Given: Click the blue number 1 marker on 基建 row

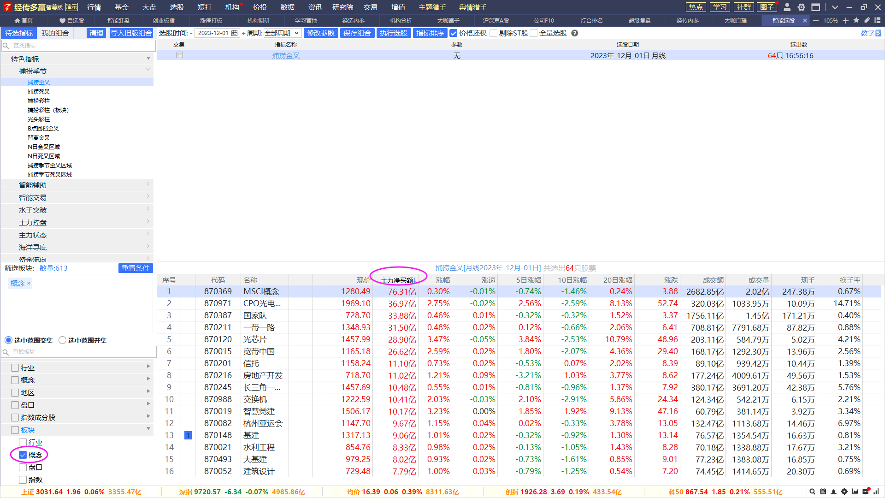Looking at the screenshot, I should (x=188, y=435).
